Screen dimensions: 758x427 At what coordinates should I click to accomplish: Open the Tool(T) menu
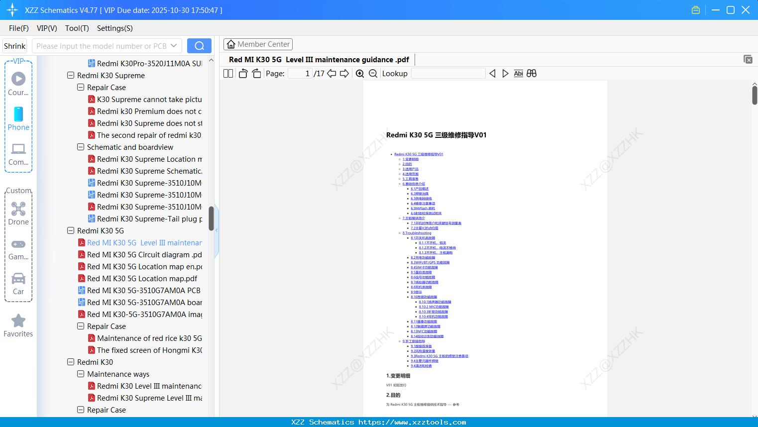(x=77, y=28)
